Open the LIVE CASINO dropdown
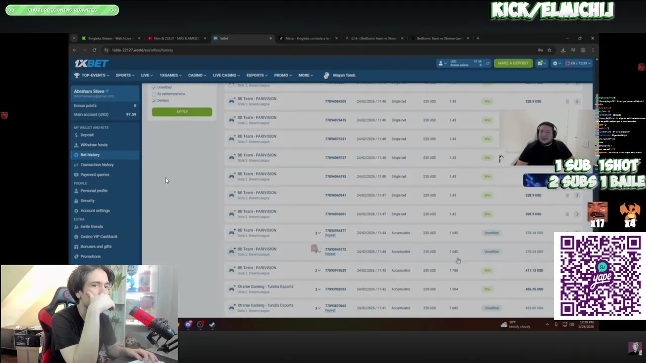The height and width of the screenshot is (363, 646). click(x=226, y=75)
